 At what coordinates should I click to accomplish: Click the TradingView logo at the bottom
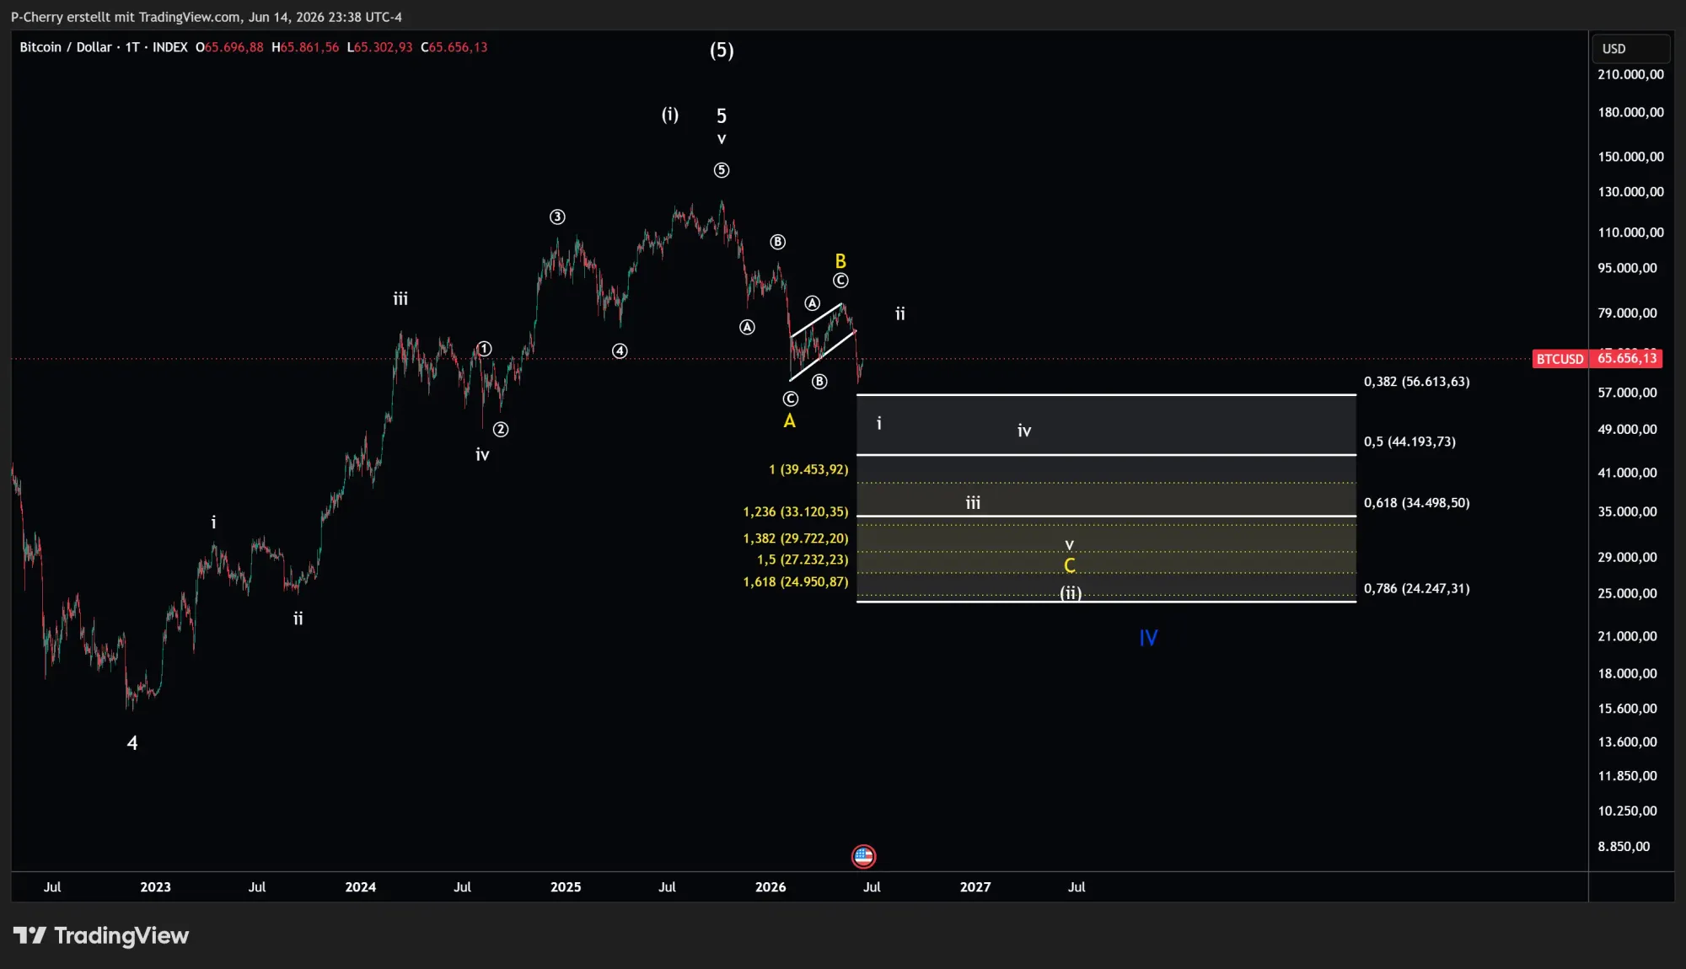click(101, 935)
